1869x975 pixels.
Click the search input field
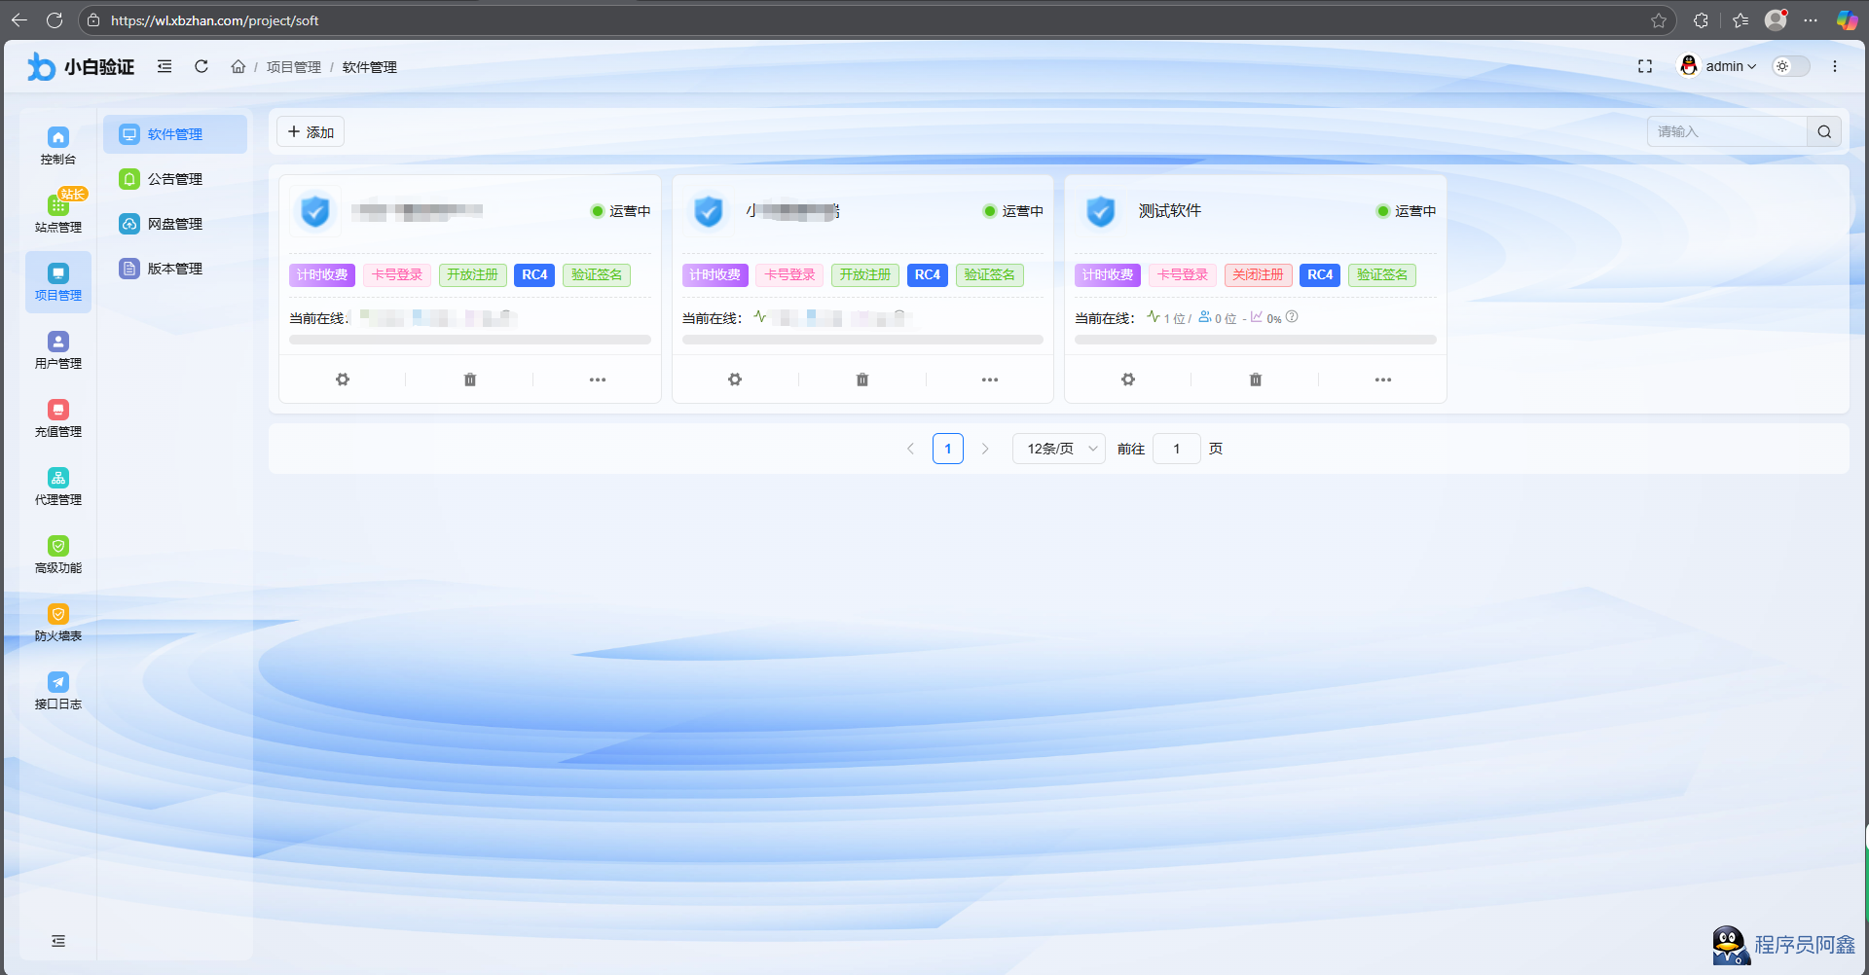(1727, 131)
